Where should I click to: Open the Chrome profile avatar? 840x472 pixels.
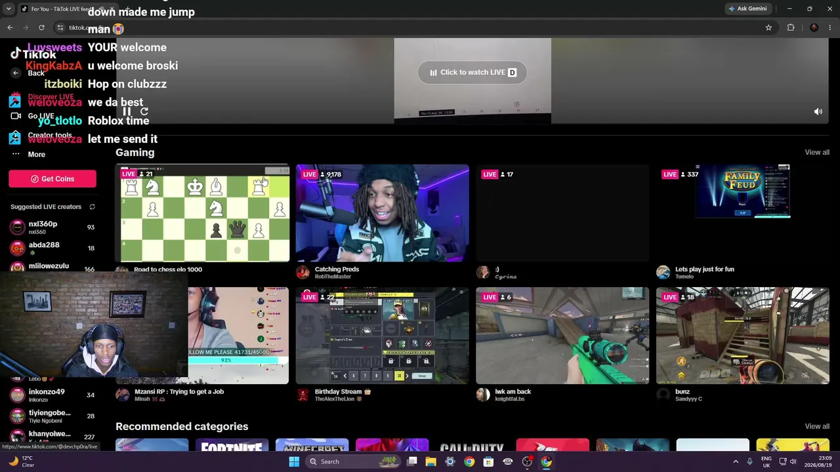point(814,28)
